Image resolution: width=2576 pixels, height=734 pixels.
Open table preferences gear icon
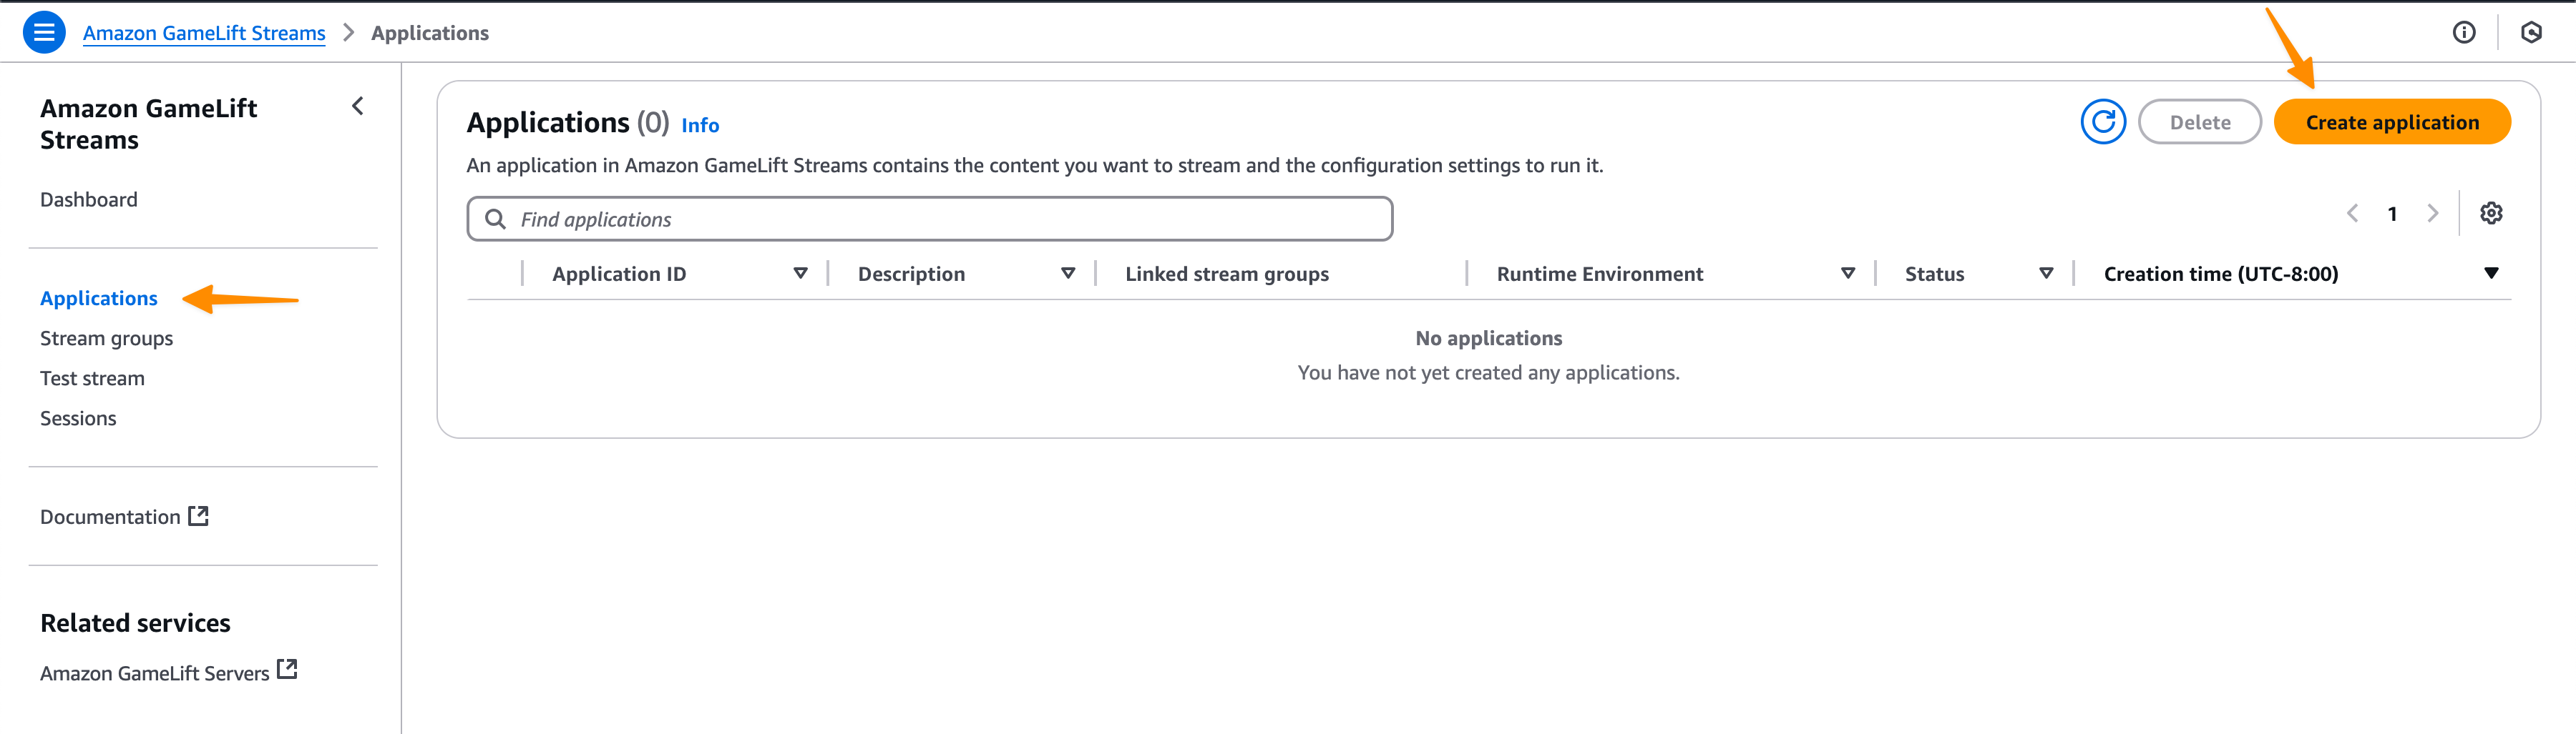[2491, 214]
